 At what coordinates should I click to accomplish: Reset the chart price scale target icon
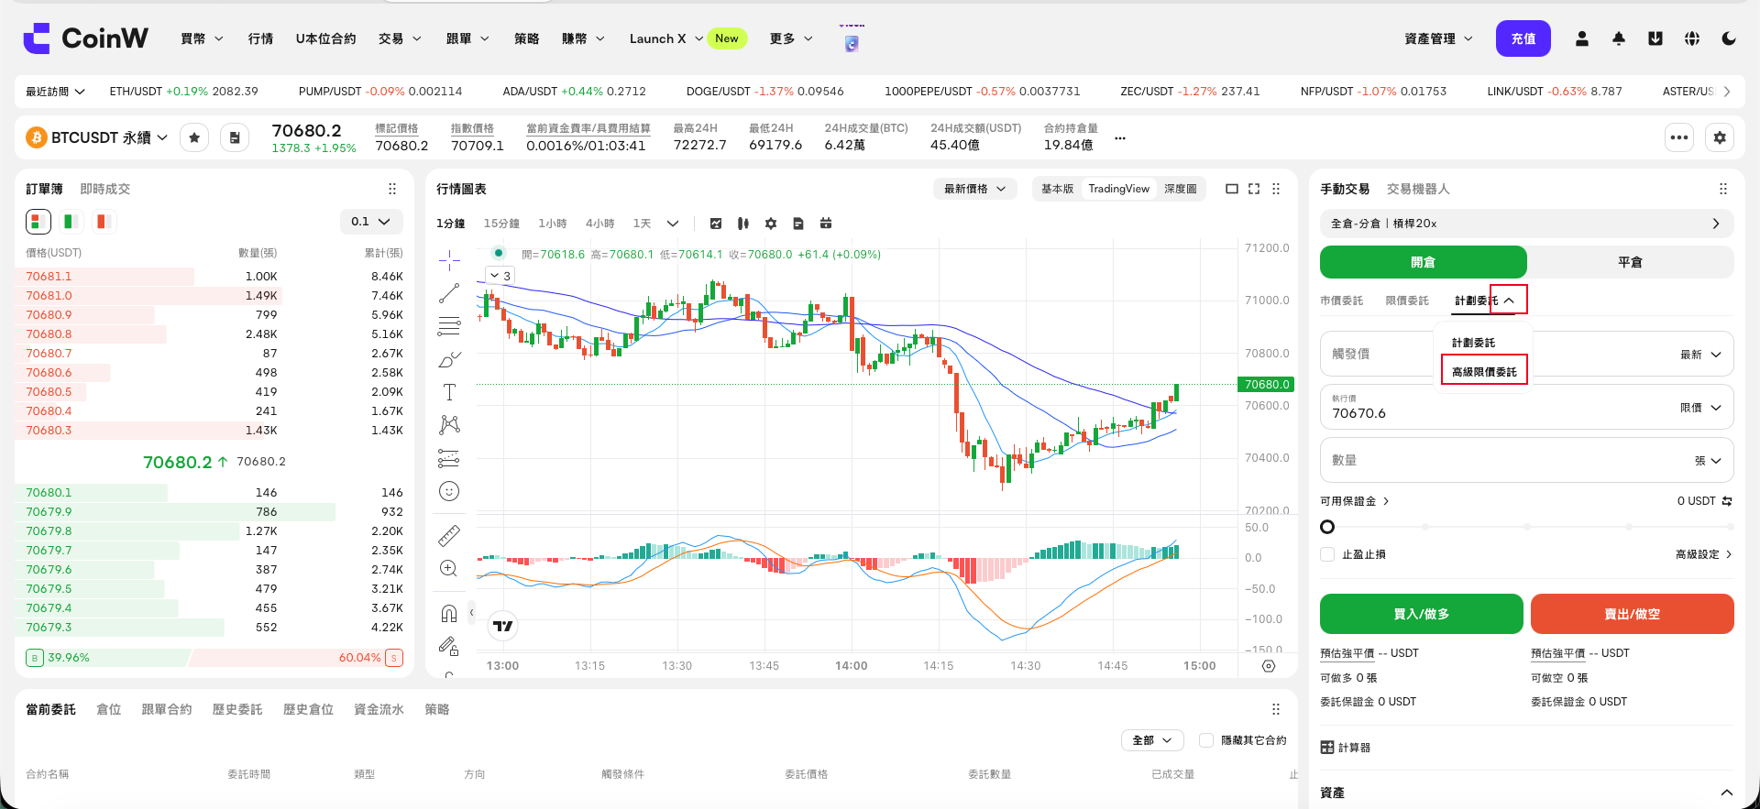[1269, 666]
